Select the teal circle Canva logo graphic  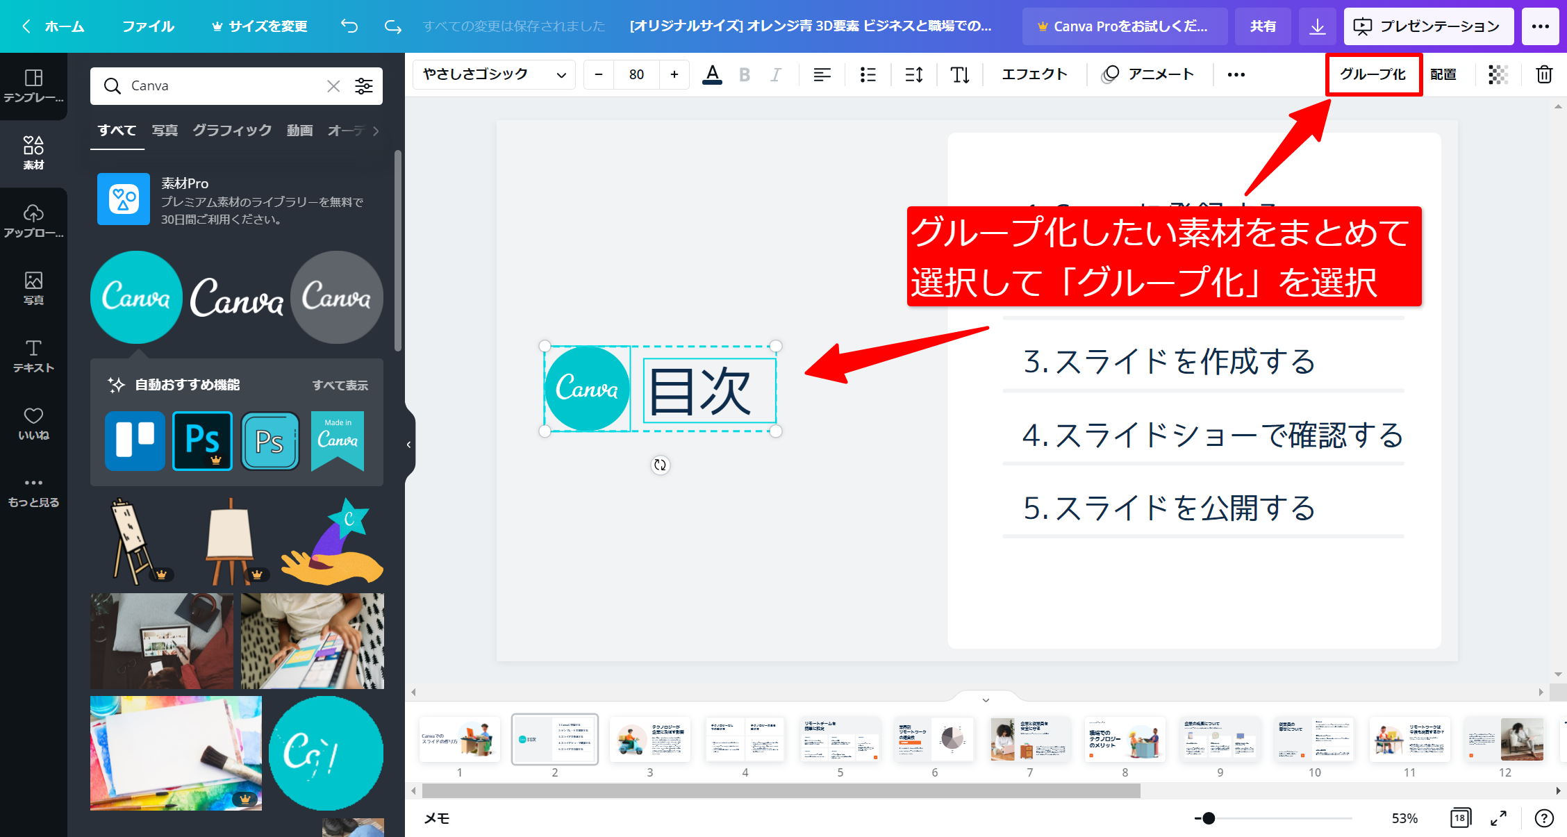pyautogui.click(x=136, y=297)
